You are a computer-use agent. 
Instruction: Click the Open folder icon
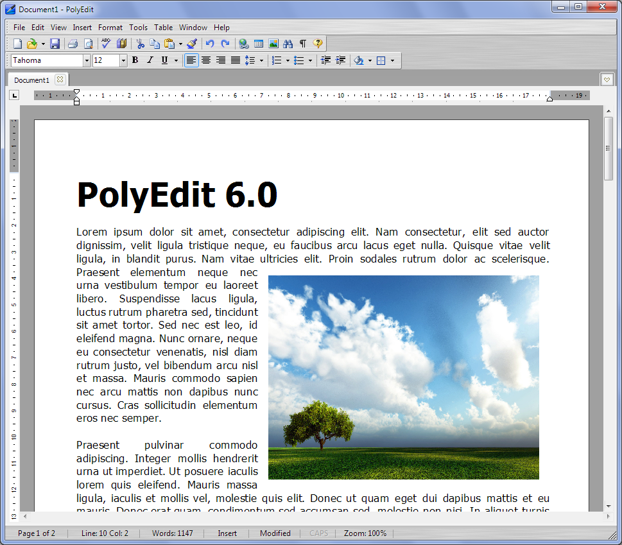[x=31, y=44]
